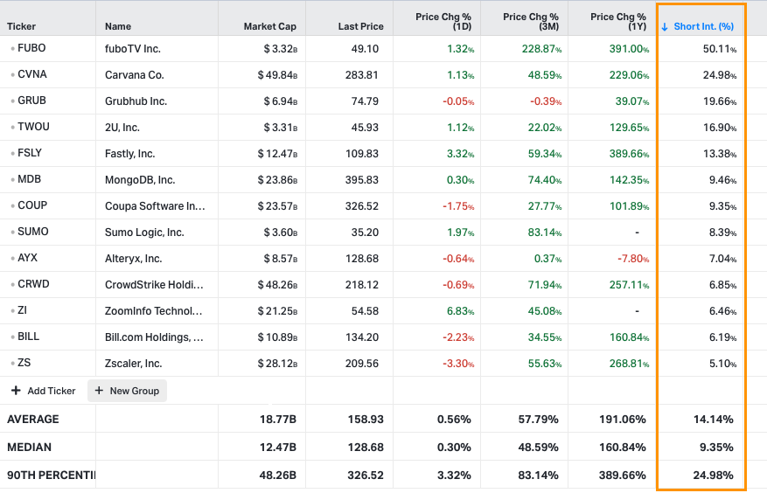Sort by Last Price column header

(x=360, y=26)
